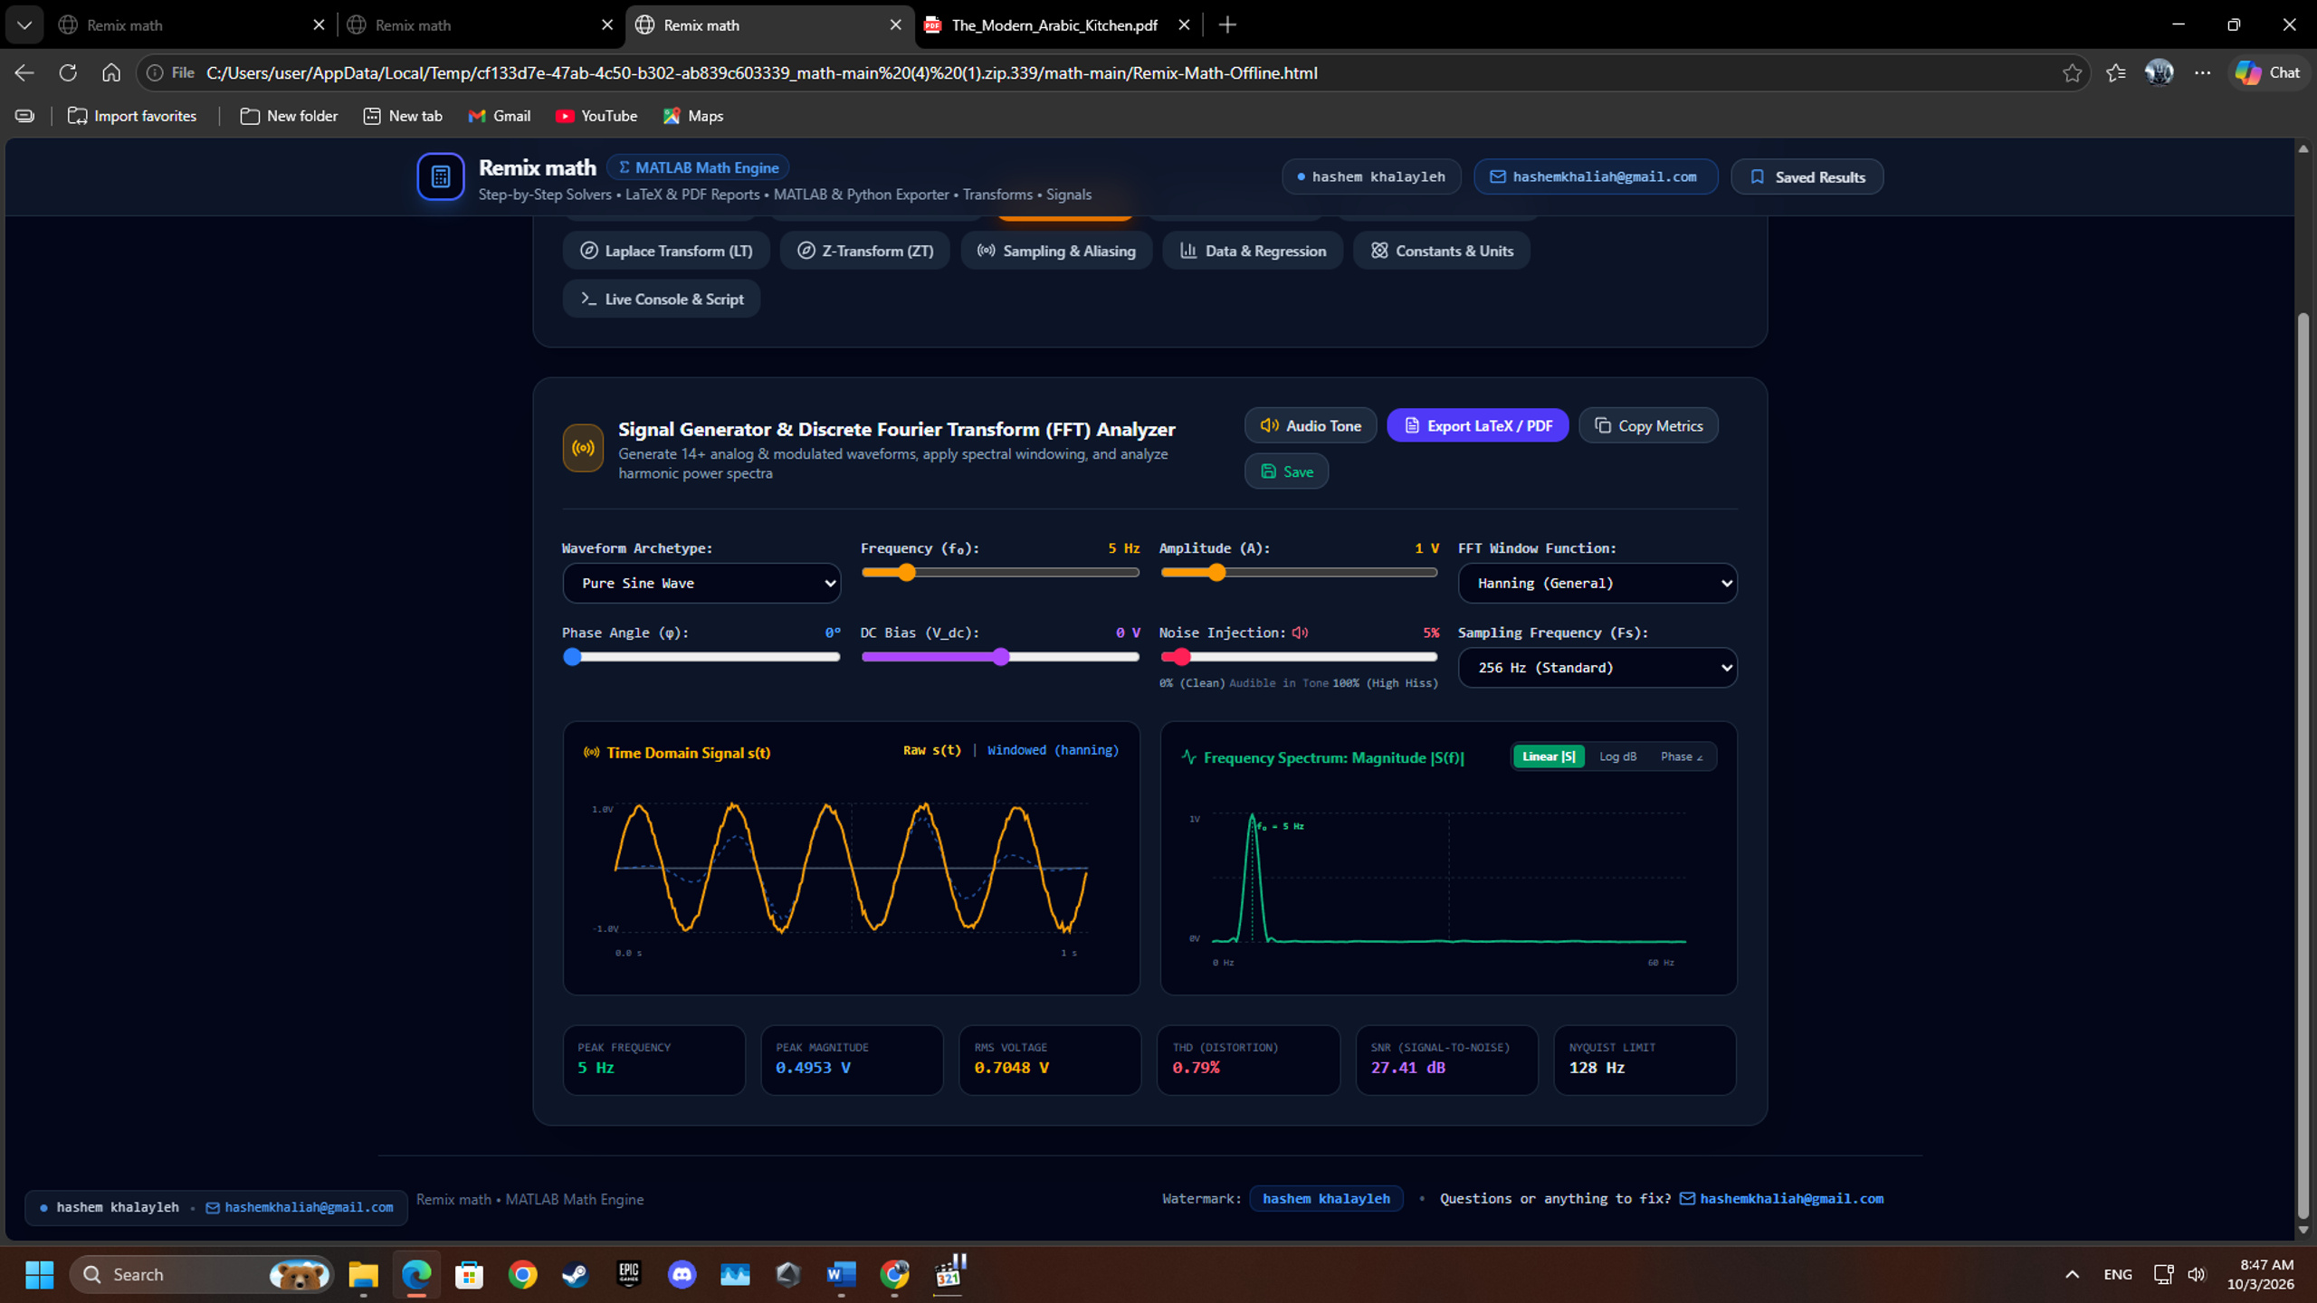Screen dimensions: 2317x1303
Task: Show Windowed (hanning) trace
Action: click(1053, 750)
